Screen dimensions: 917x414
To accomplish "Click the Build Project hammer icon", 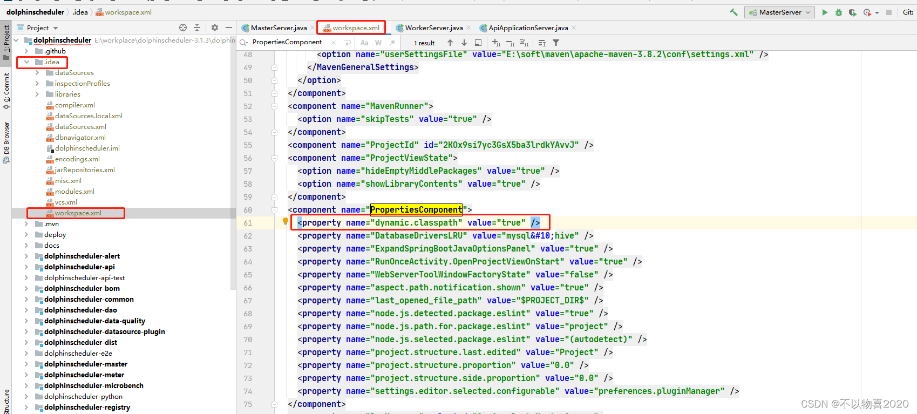I will 733,12.
